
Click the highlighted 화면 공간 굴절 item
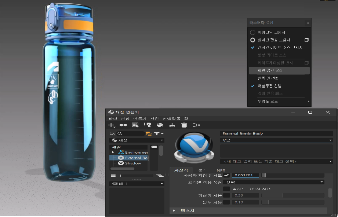[x=279, y=71]
